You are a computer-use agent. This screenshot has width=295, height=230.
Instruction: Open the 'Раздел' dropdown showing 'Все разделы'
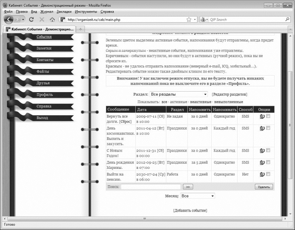click(179, 94)
